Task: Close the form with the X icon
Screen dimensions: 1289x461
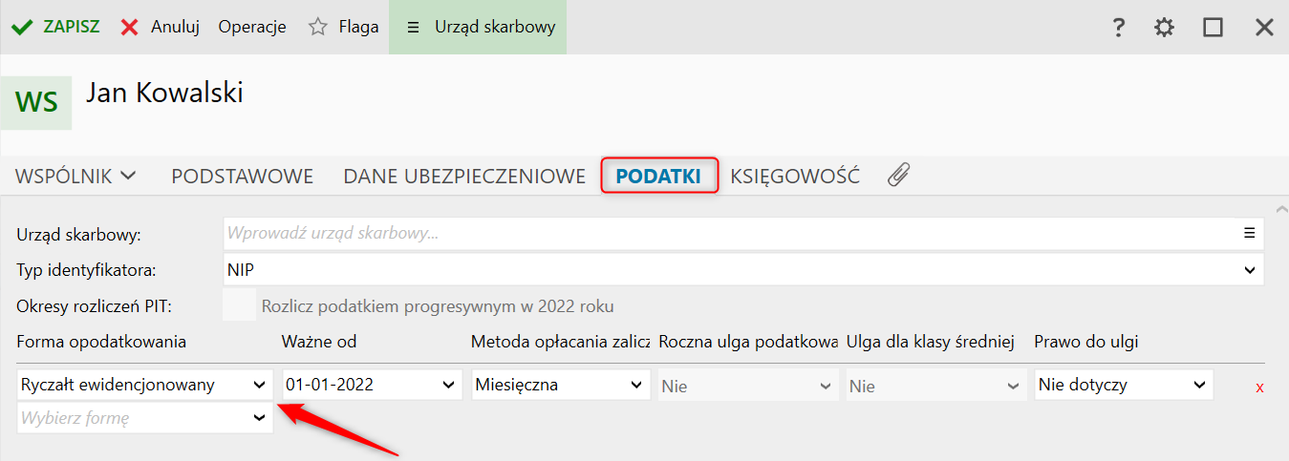Action: (x=1264, y=28)
